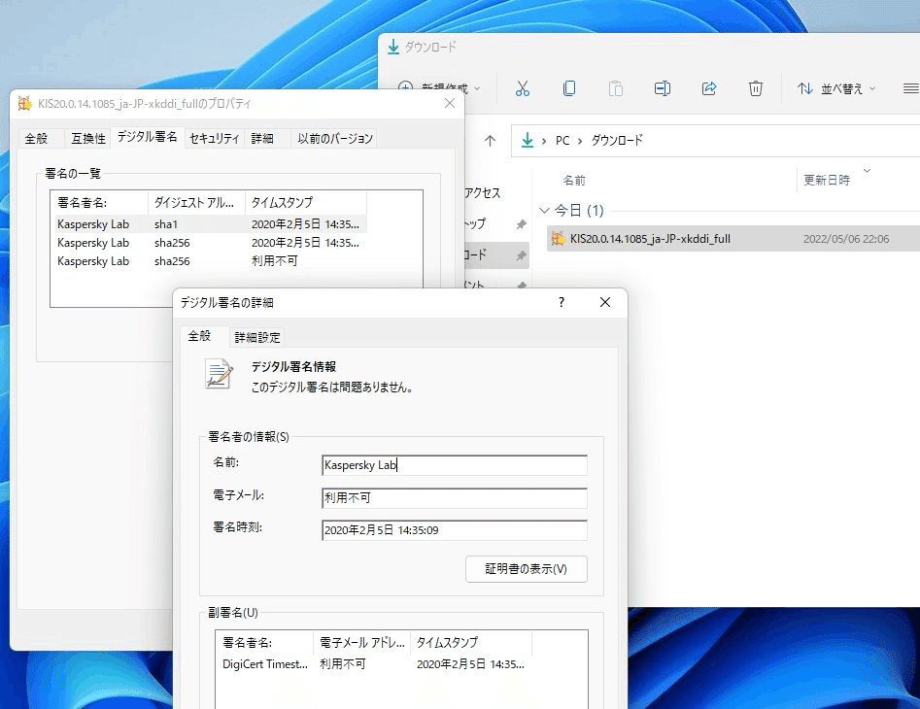Select the Kaspersky Lab sha1 signature row

211,224
